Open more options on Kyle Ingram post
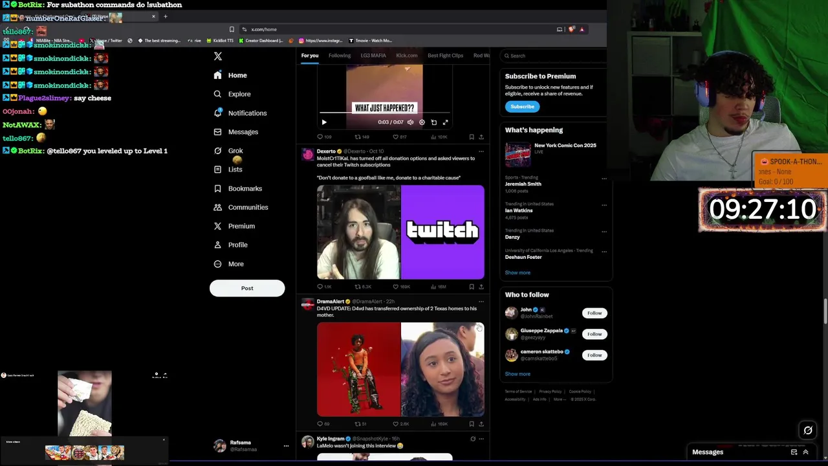The width and height of the screenshot is (828, 466). pyautogui.click(x=481, y=439)
